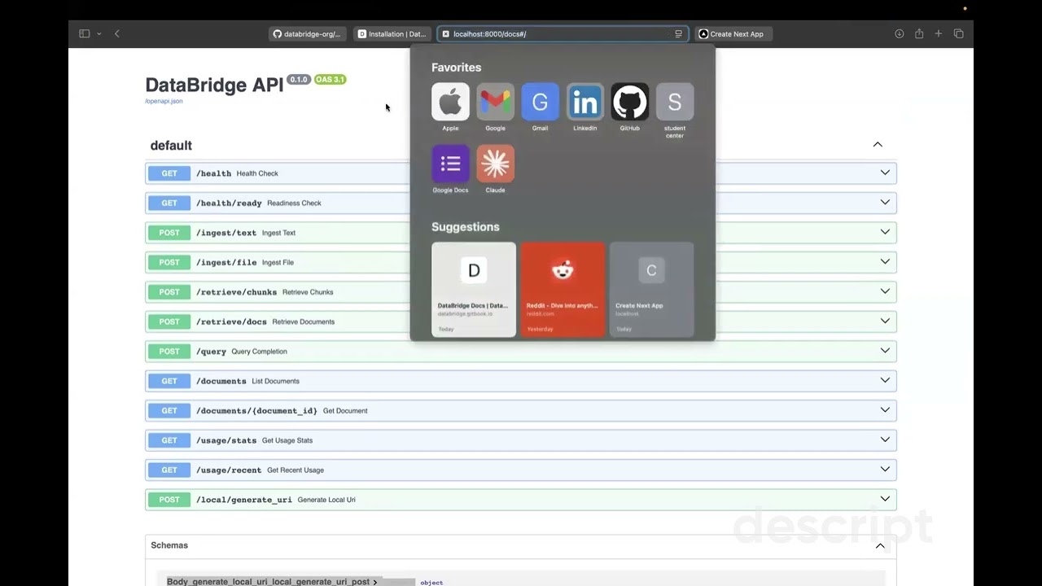The width and height of the screenshot is (1042, 586).
Task: Expand POST /local/generate_uri endpoint chevron
Action: 885,499
